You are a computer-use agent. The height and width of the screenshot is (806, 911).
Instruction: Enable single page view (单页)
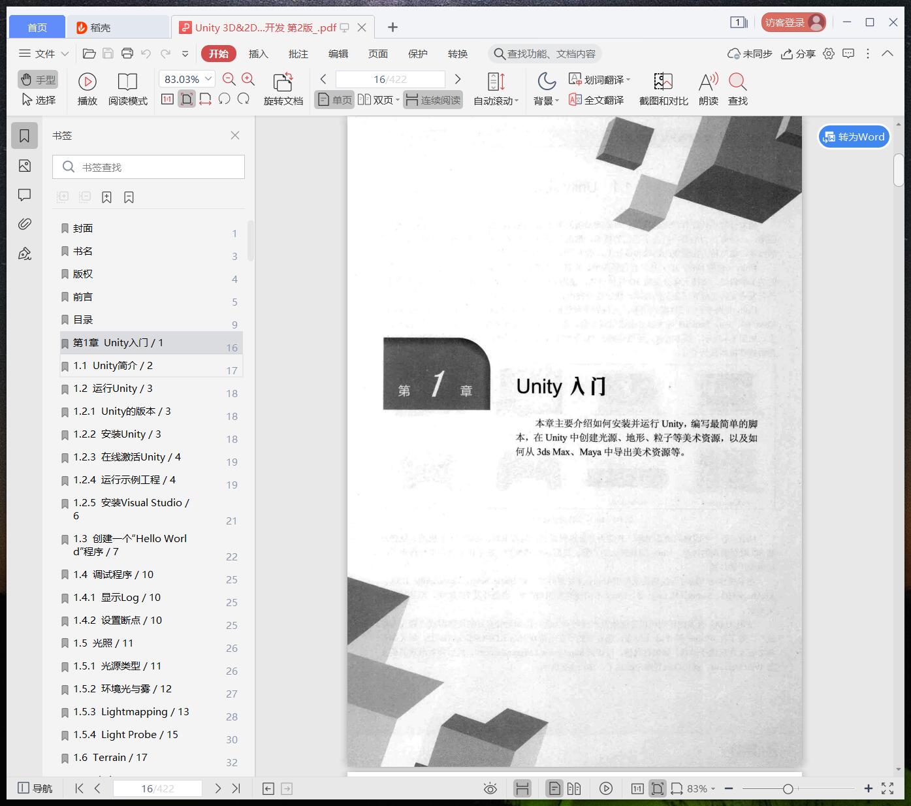[x=334, y=100]
